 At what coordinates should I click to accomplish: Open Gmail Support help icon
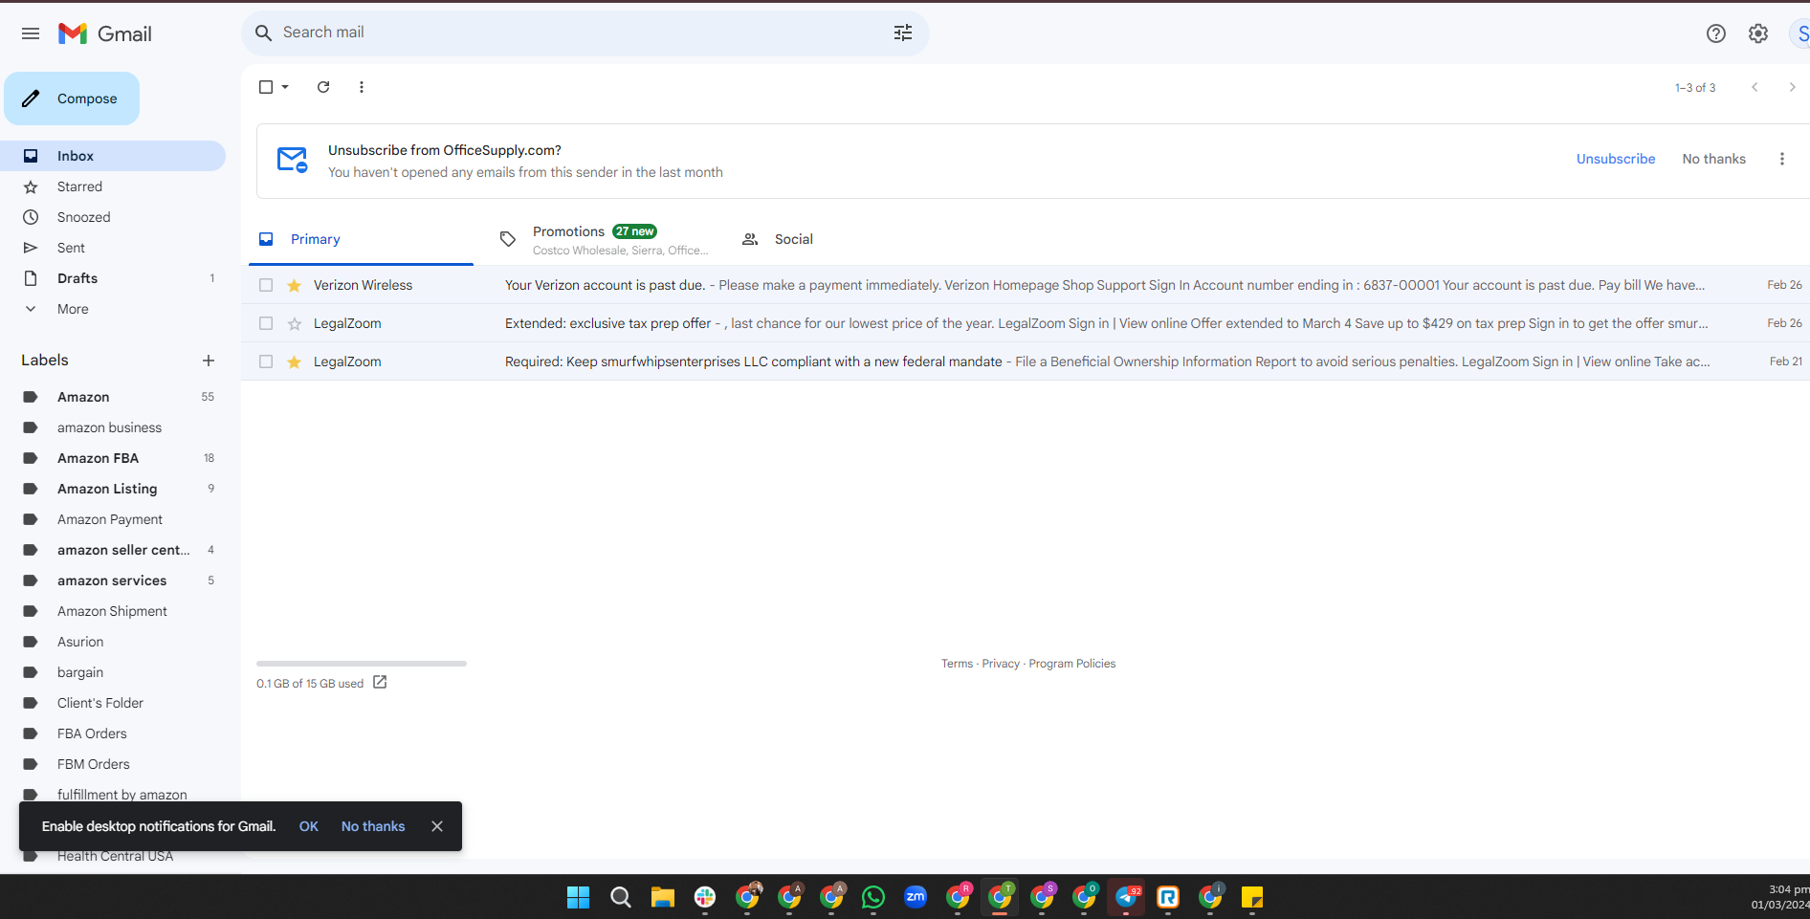tap(1716, 33)
